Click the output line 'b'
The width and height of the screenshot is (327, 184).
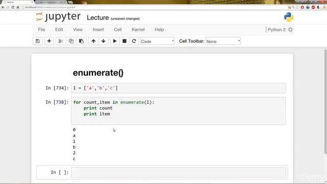coord(74,147)
